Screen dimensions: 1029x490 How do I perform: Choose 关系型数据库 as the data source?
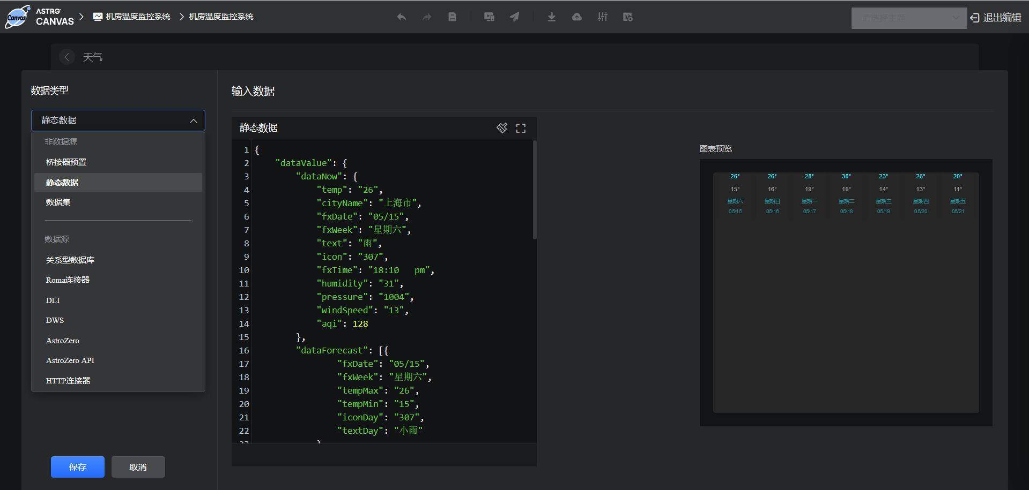tap(118, 260)
